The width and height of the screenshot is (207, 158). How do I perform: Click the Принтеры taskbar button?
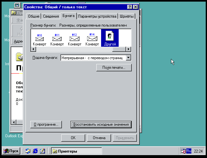76,151
